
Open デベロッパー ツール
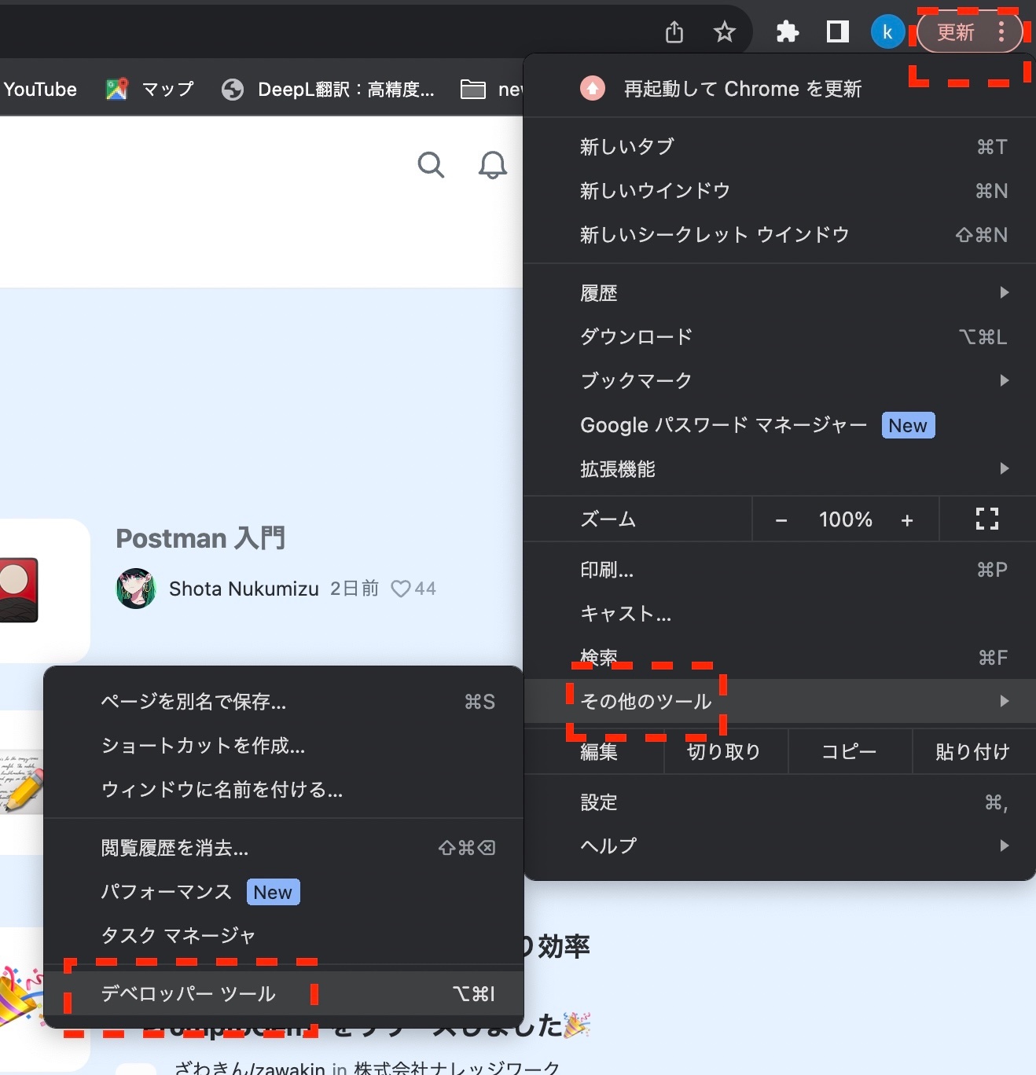283,993
